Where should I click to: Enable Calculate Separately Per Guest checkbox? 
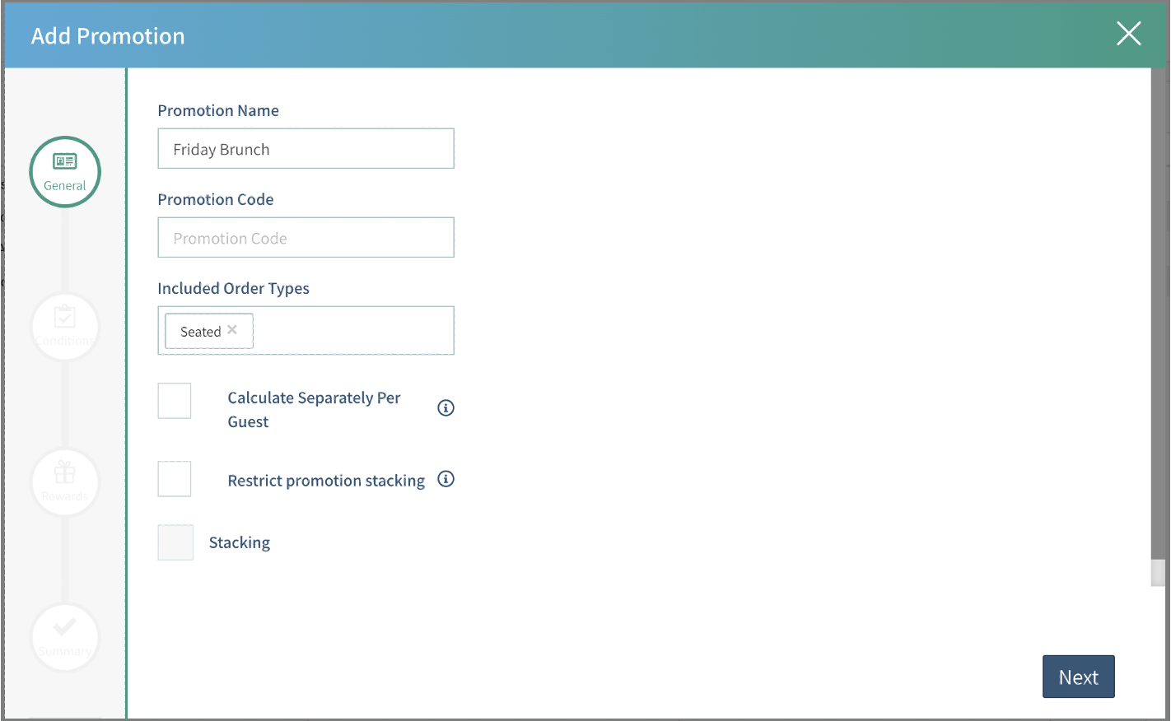tap(175, 401)
